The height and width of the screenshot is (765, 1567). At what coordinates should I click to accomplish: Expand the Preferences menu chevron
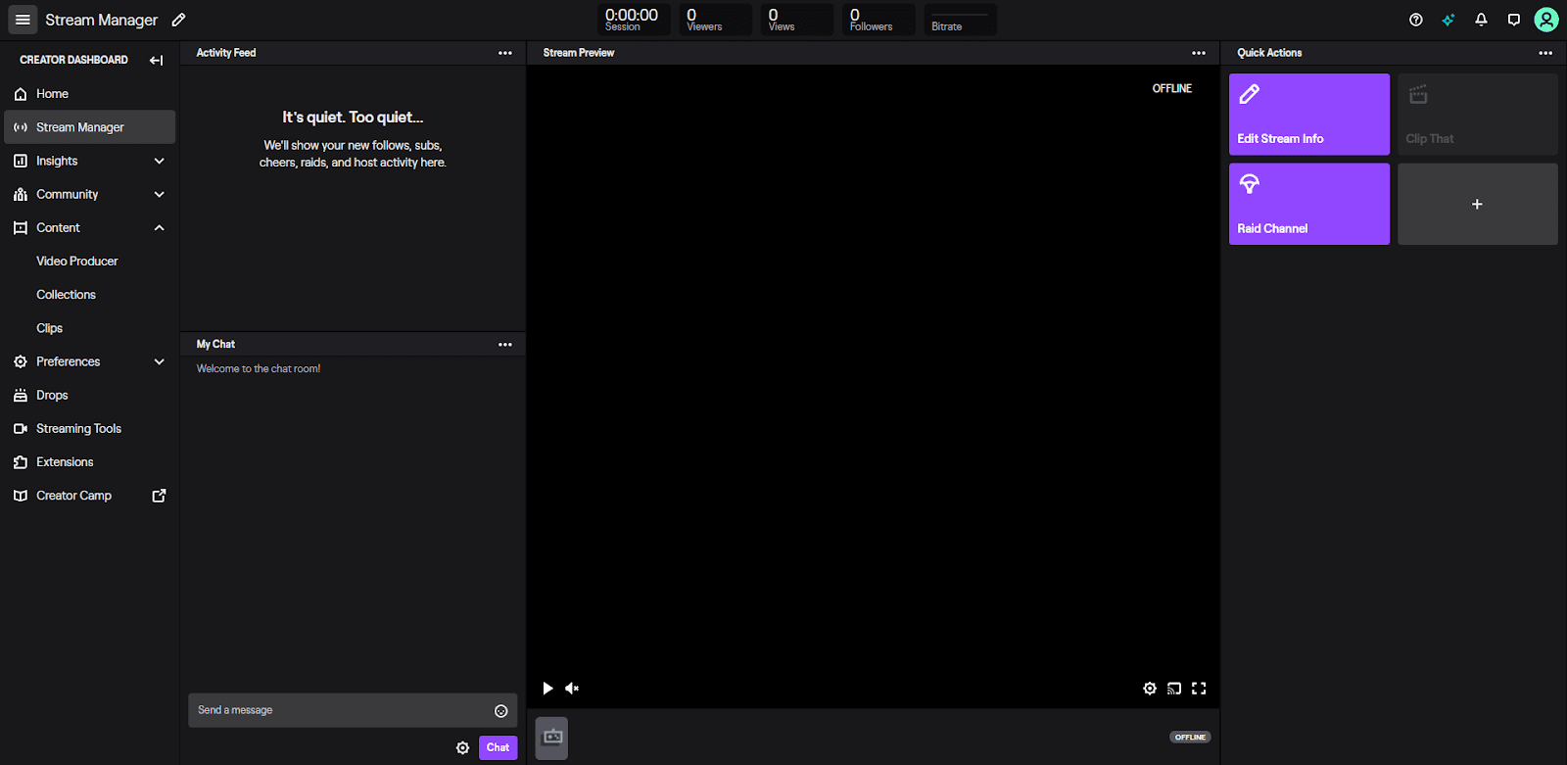click(x=159, y=361)
